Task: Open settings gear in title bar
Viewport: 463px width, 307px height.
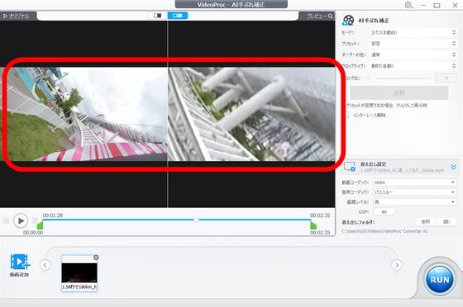Action: [x=408, y=5]
